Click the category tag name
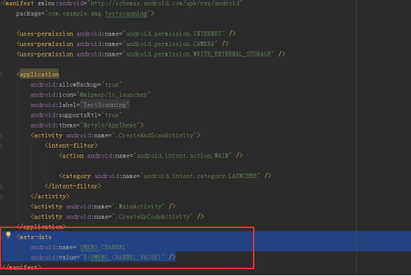The width and height of the screenshot is (411, 276). pyautogui.click(x=76, y=176)
